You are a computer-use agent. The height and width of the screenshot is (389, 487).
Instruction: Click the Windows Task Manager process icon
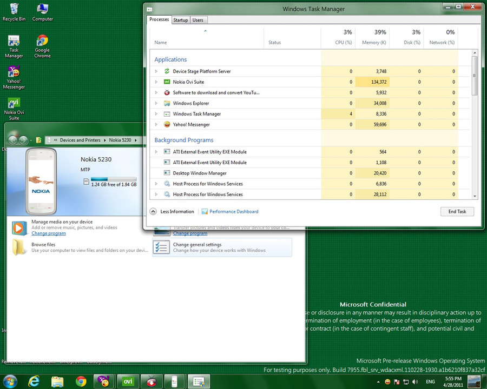[167, 114]
